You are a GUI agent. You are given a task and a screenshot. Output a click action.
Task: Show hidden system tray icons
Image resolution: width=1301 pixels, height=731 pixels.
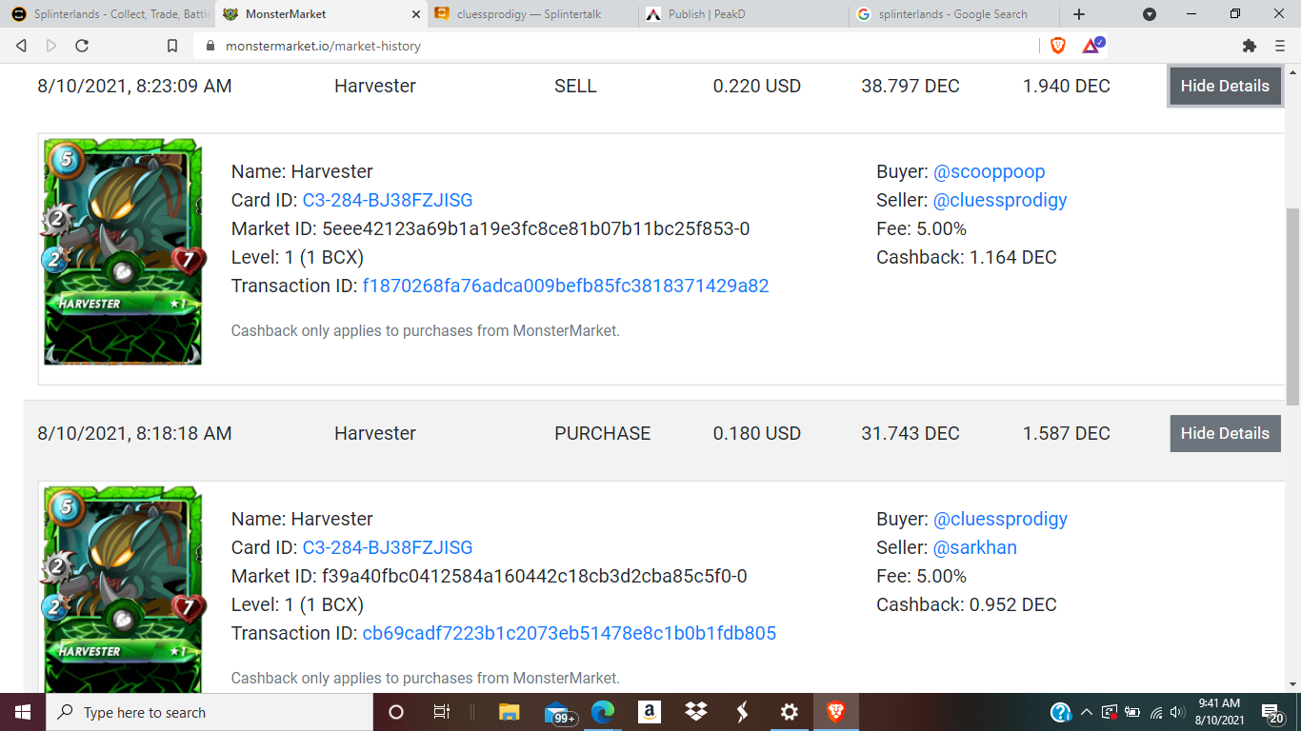click(x=1086, y=712)
